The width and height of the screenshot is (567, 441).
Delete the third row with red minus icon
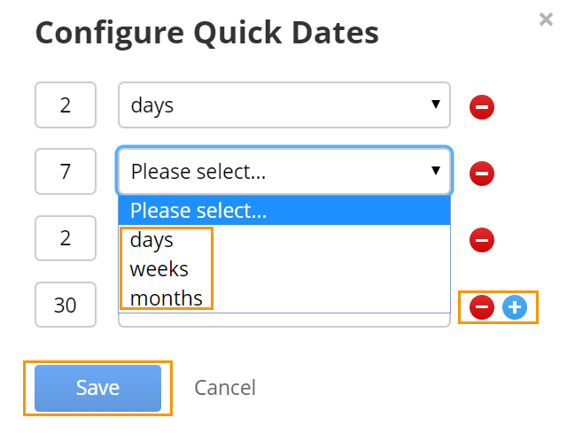[482, 240]
